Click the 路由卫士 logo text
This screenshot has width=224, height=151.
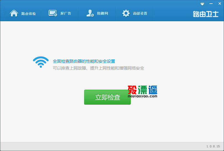pyautogui.click(x=206, y=14)
